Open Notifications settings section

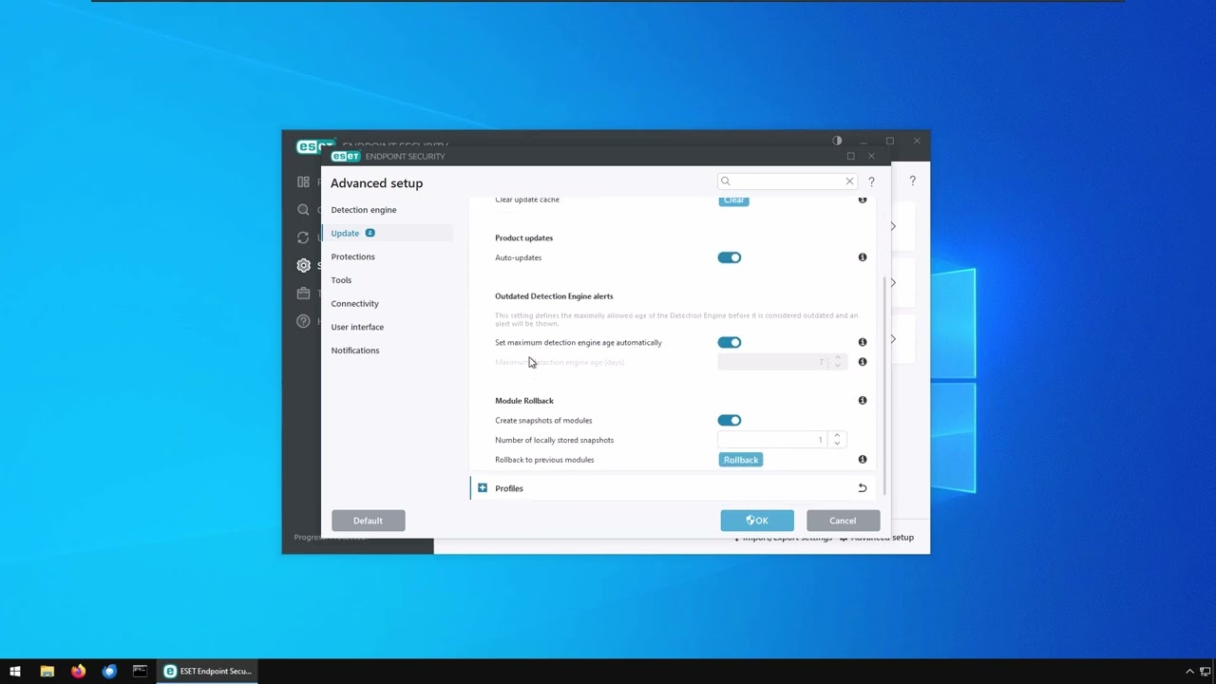(x=354, y=351)
